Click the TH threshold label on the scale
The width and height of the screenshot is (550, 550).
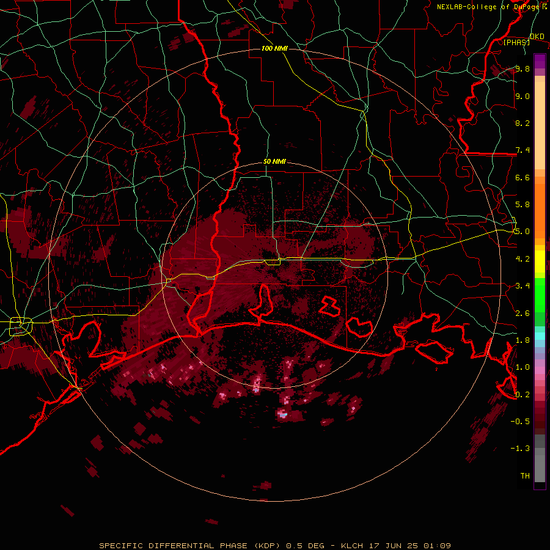coord(525,476)
